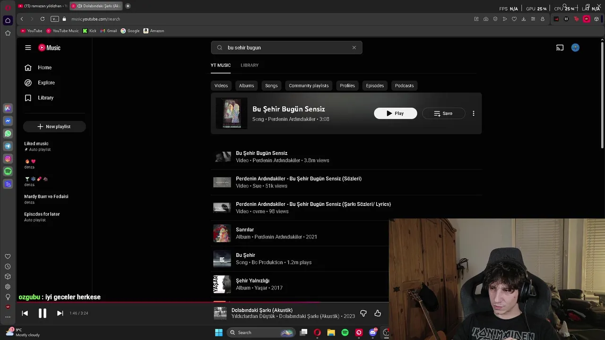Filter results by Community playlists
This screenshot has width=605, height=340.
(309, 85)
